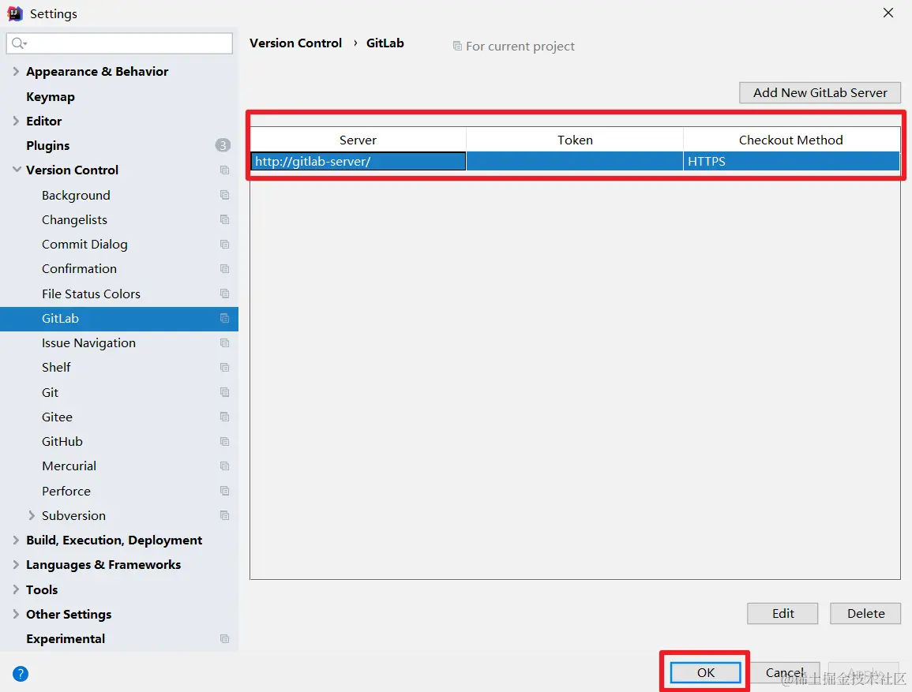Open Git settings item
912x692 pixels.
[50, 393]
